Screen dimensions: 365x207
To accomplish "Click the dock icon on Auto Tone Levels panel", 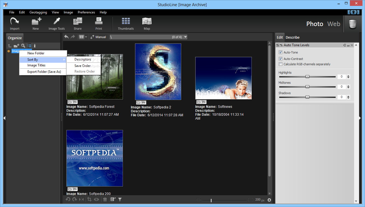I will click(x=345, y=45).
